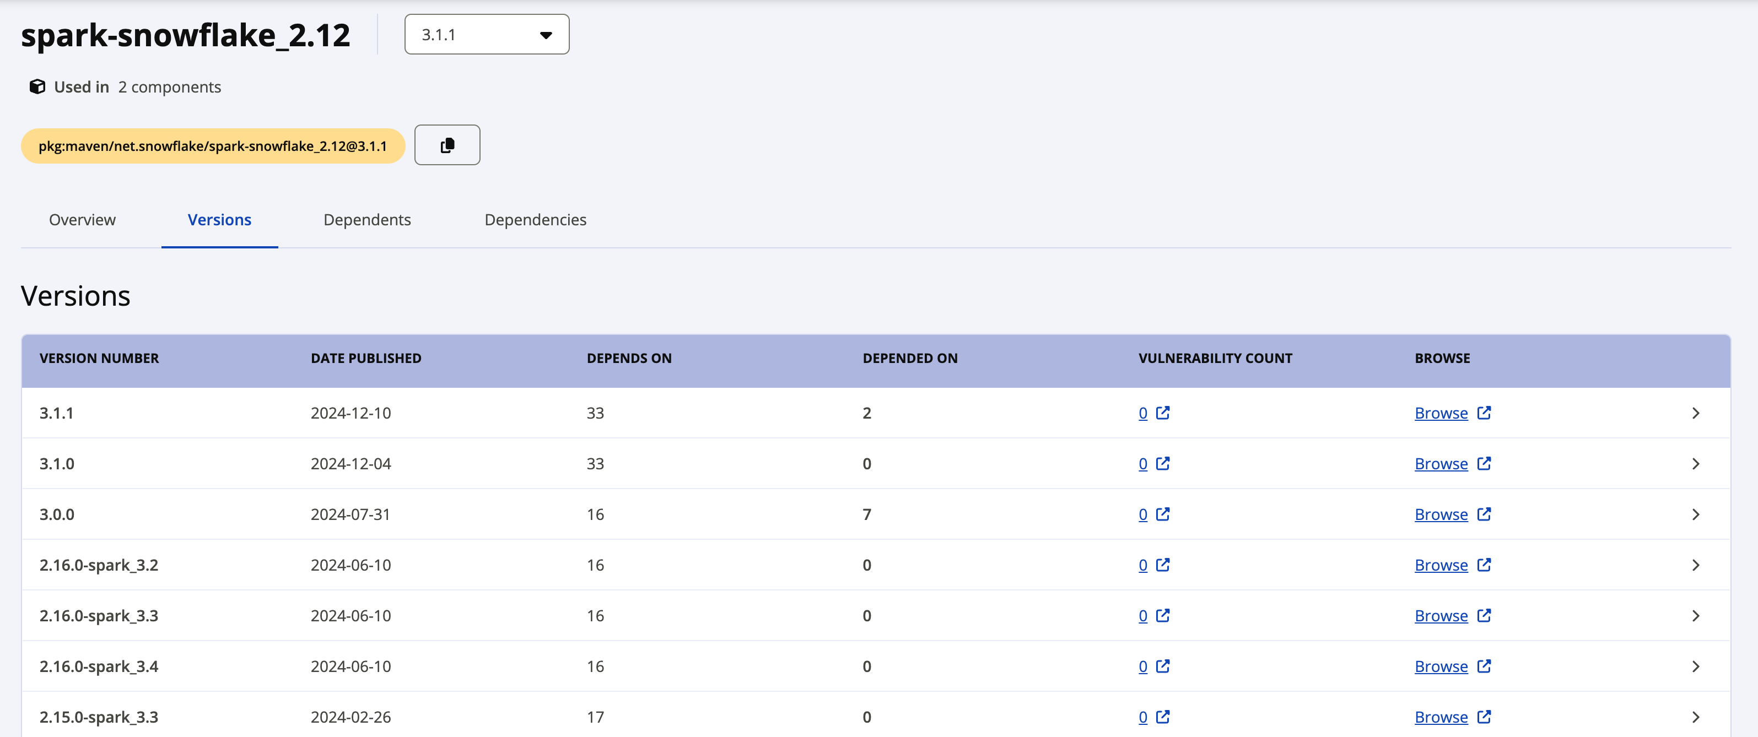Click the yellow pkg:maven package URL badge
Screen dimensions: 1758x737
point(212,146)
